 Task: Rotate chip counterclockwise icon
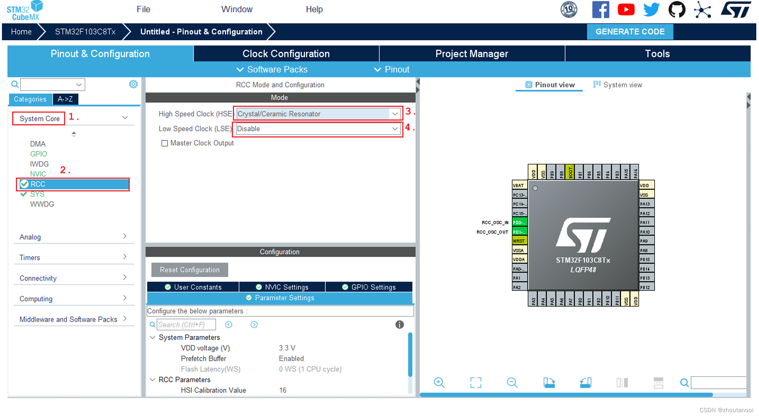586,382
